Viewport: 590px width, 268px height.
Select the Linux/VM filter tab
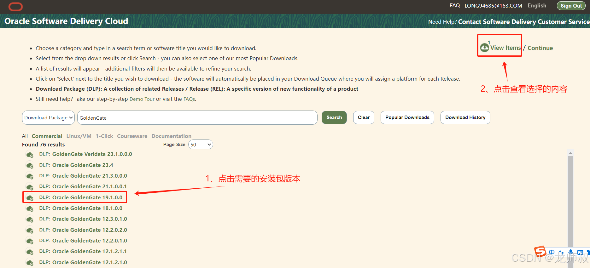79,136
